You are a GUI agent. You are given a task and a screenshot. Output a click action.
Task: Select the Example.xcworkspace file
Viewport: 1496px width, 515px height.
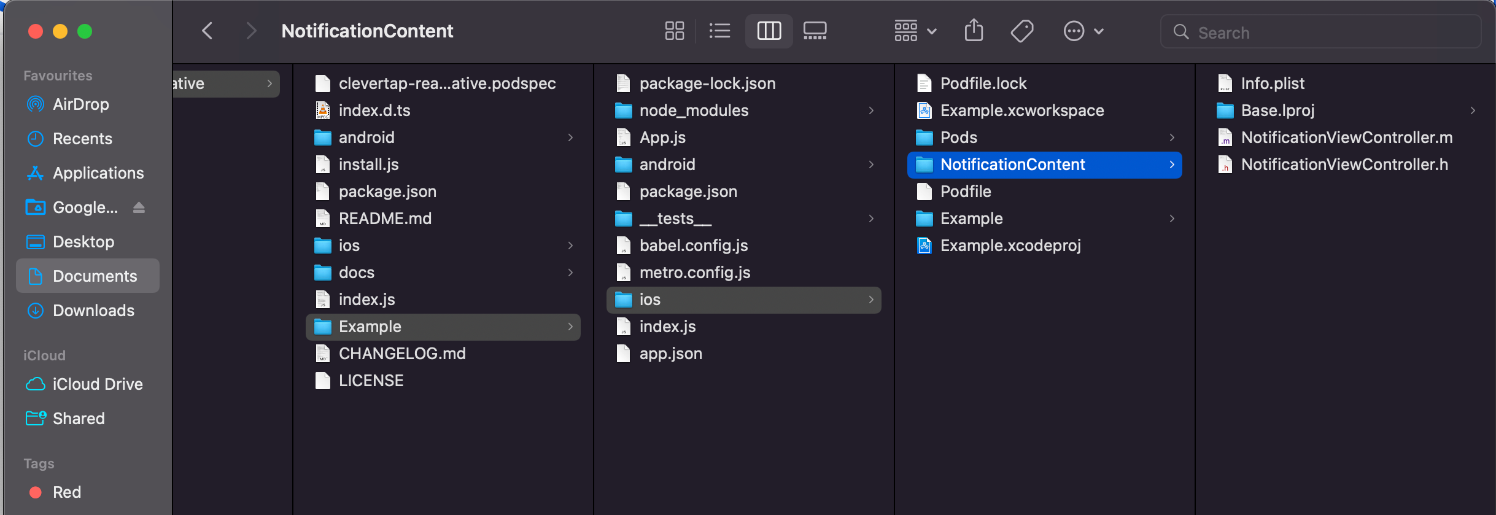[1021, 110]
